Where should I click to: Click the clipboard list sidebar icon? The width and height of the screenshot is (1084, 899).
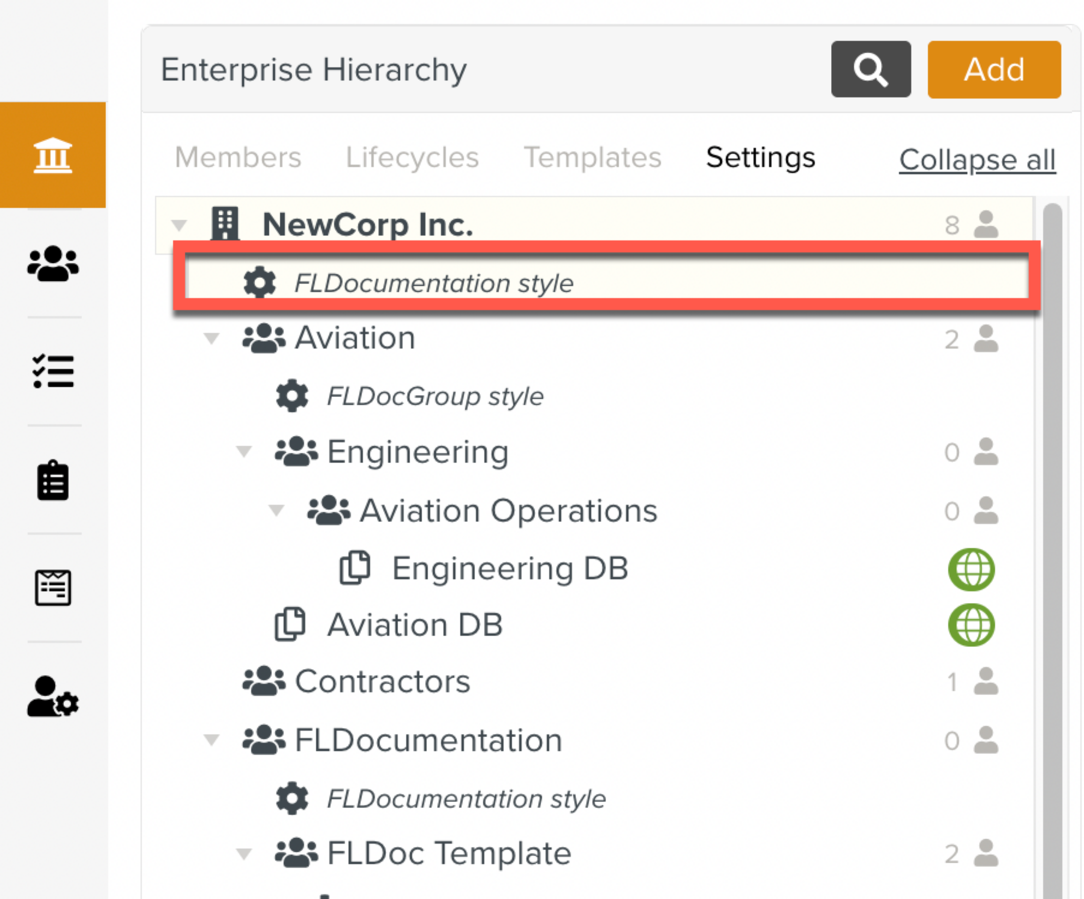point(52,480)
